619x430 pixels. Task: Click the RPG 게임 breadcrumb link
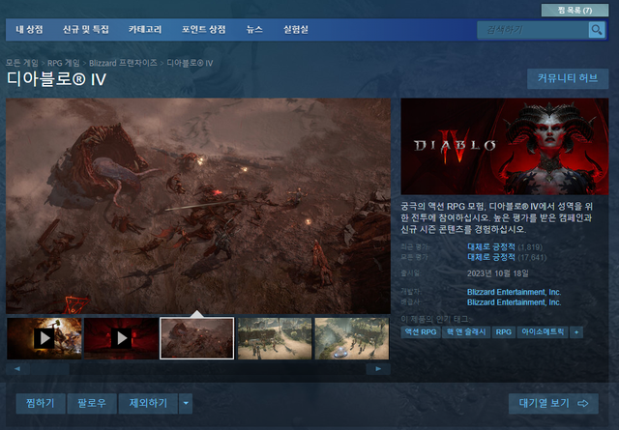[x=66, y=63]
